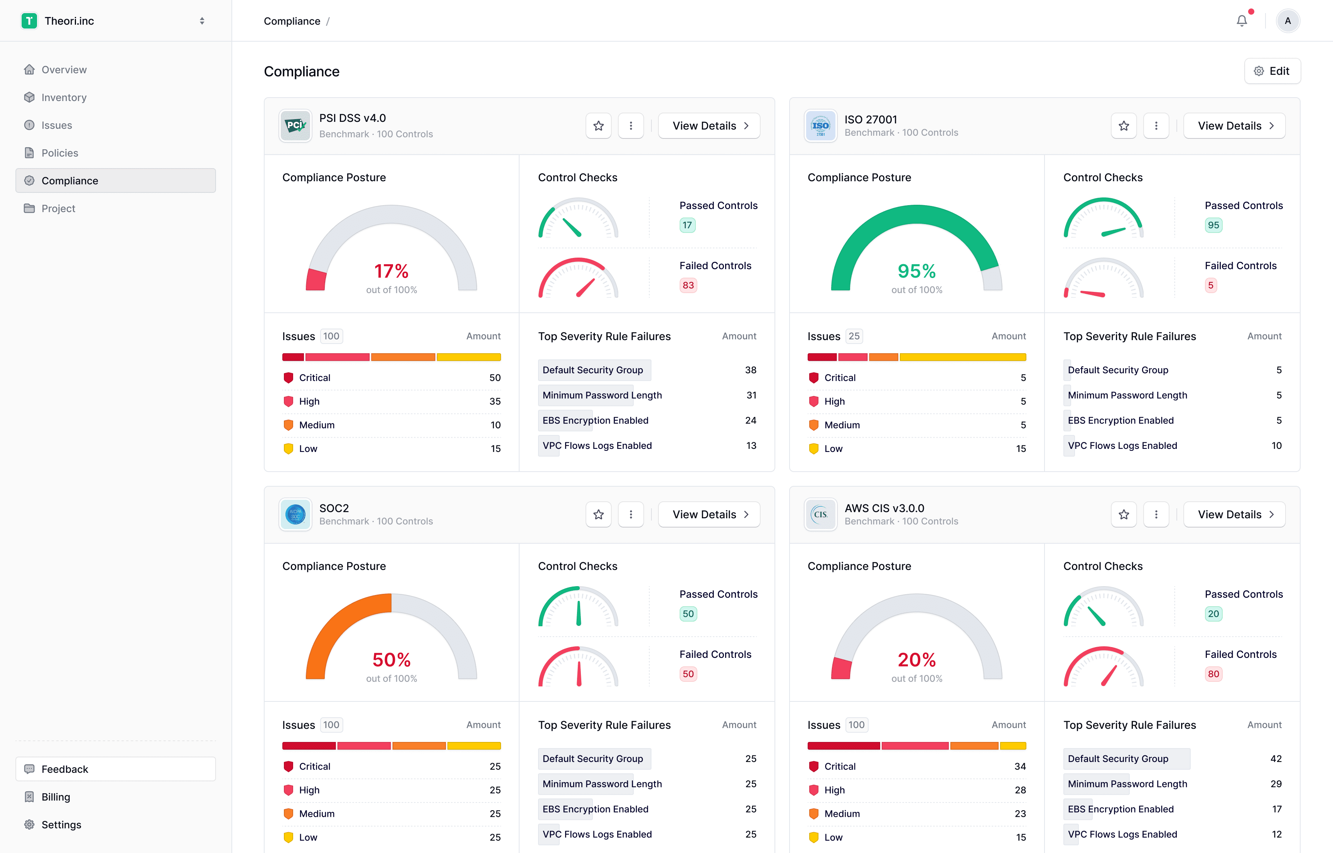Click SOC2 failed controls gauge icon

(578, 667)
